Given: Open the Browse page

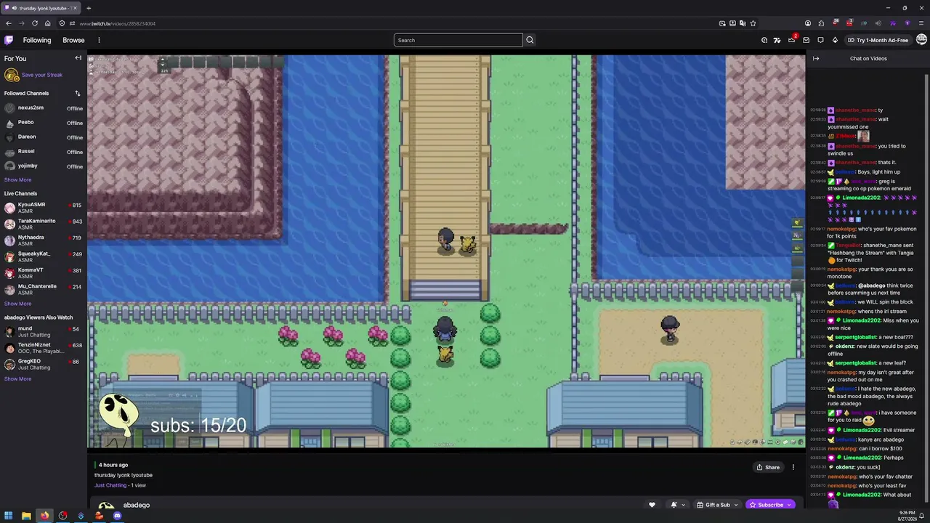Looking at the screenshot, I should [x=73, y=40].
